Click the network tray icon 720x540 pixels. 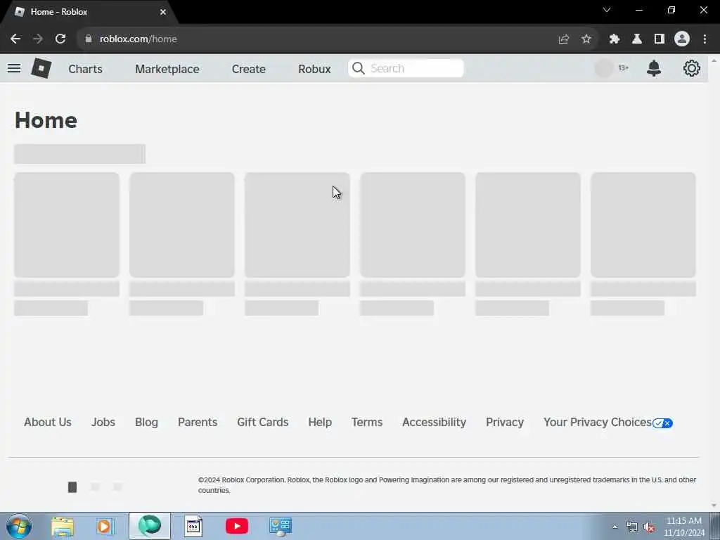632,527
